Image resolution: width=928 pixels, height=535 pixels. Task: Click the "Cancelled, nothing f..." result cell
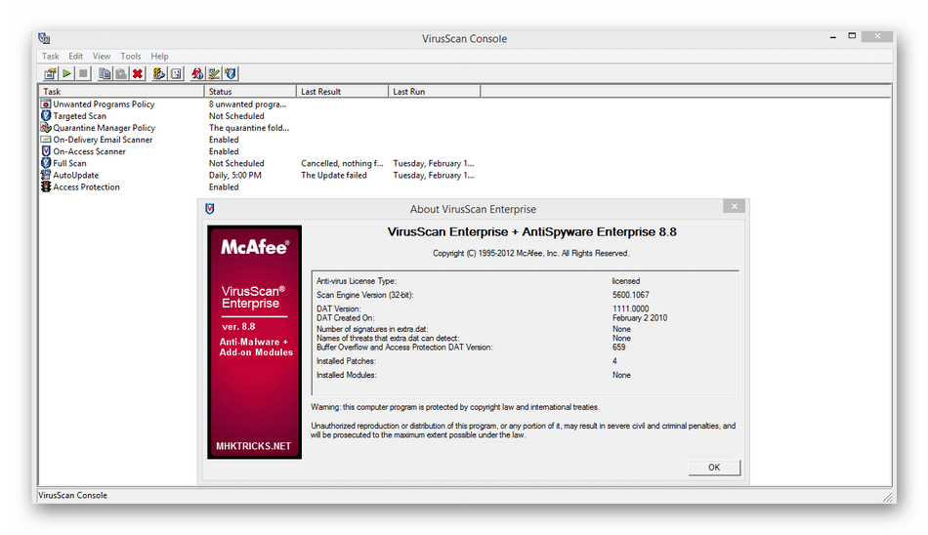tap(342, 163)
